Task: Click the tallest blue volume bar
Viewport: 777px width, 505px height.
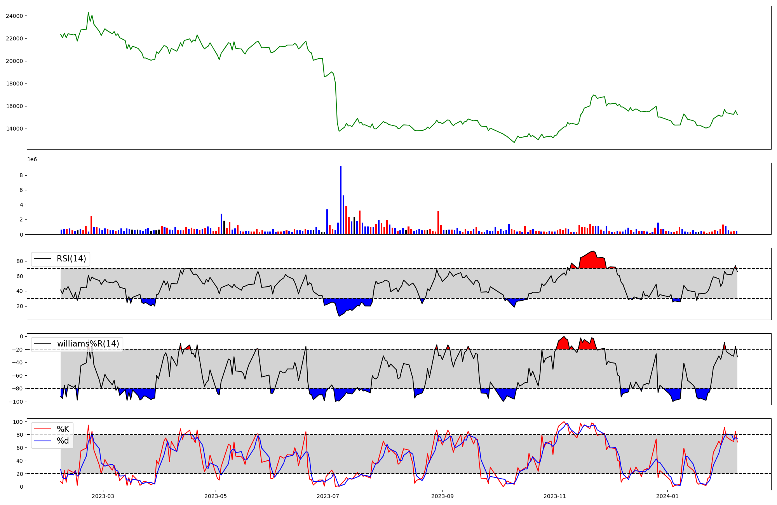Action: click(x=341, y=200)
